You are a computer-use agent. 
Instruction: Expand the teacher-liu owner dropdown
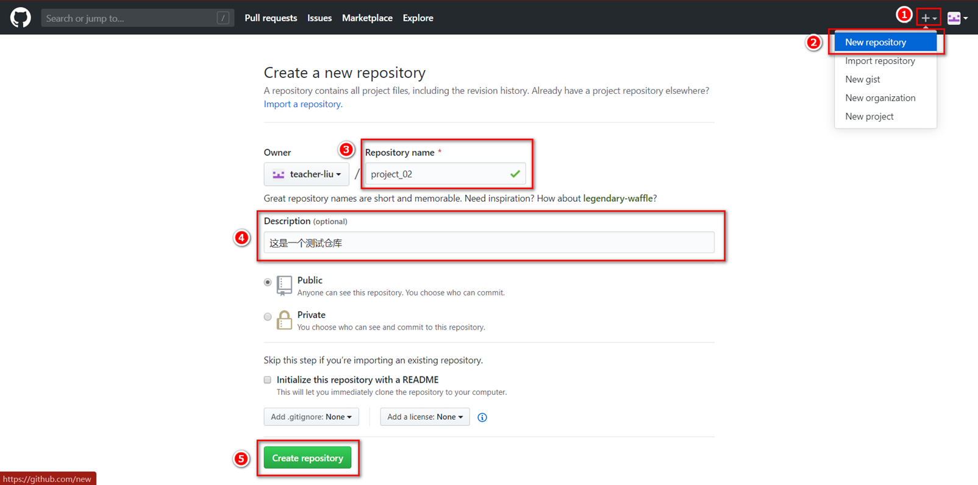click(x=307, y=174)
